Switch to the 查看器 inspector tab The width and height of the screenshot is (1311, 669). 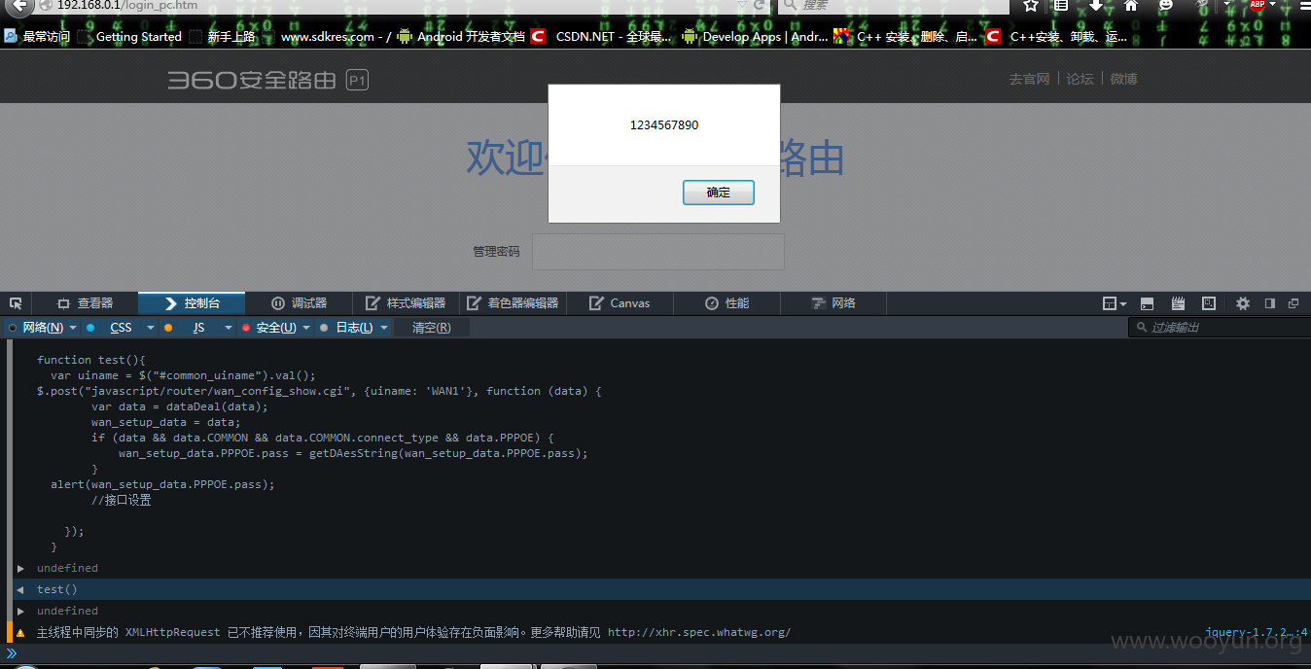click(85, 303)
